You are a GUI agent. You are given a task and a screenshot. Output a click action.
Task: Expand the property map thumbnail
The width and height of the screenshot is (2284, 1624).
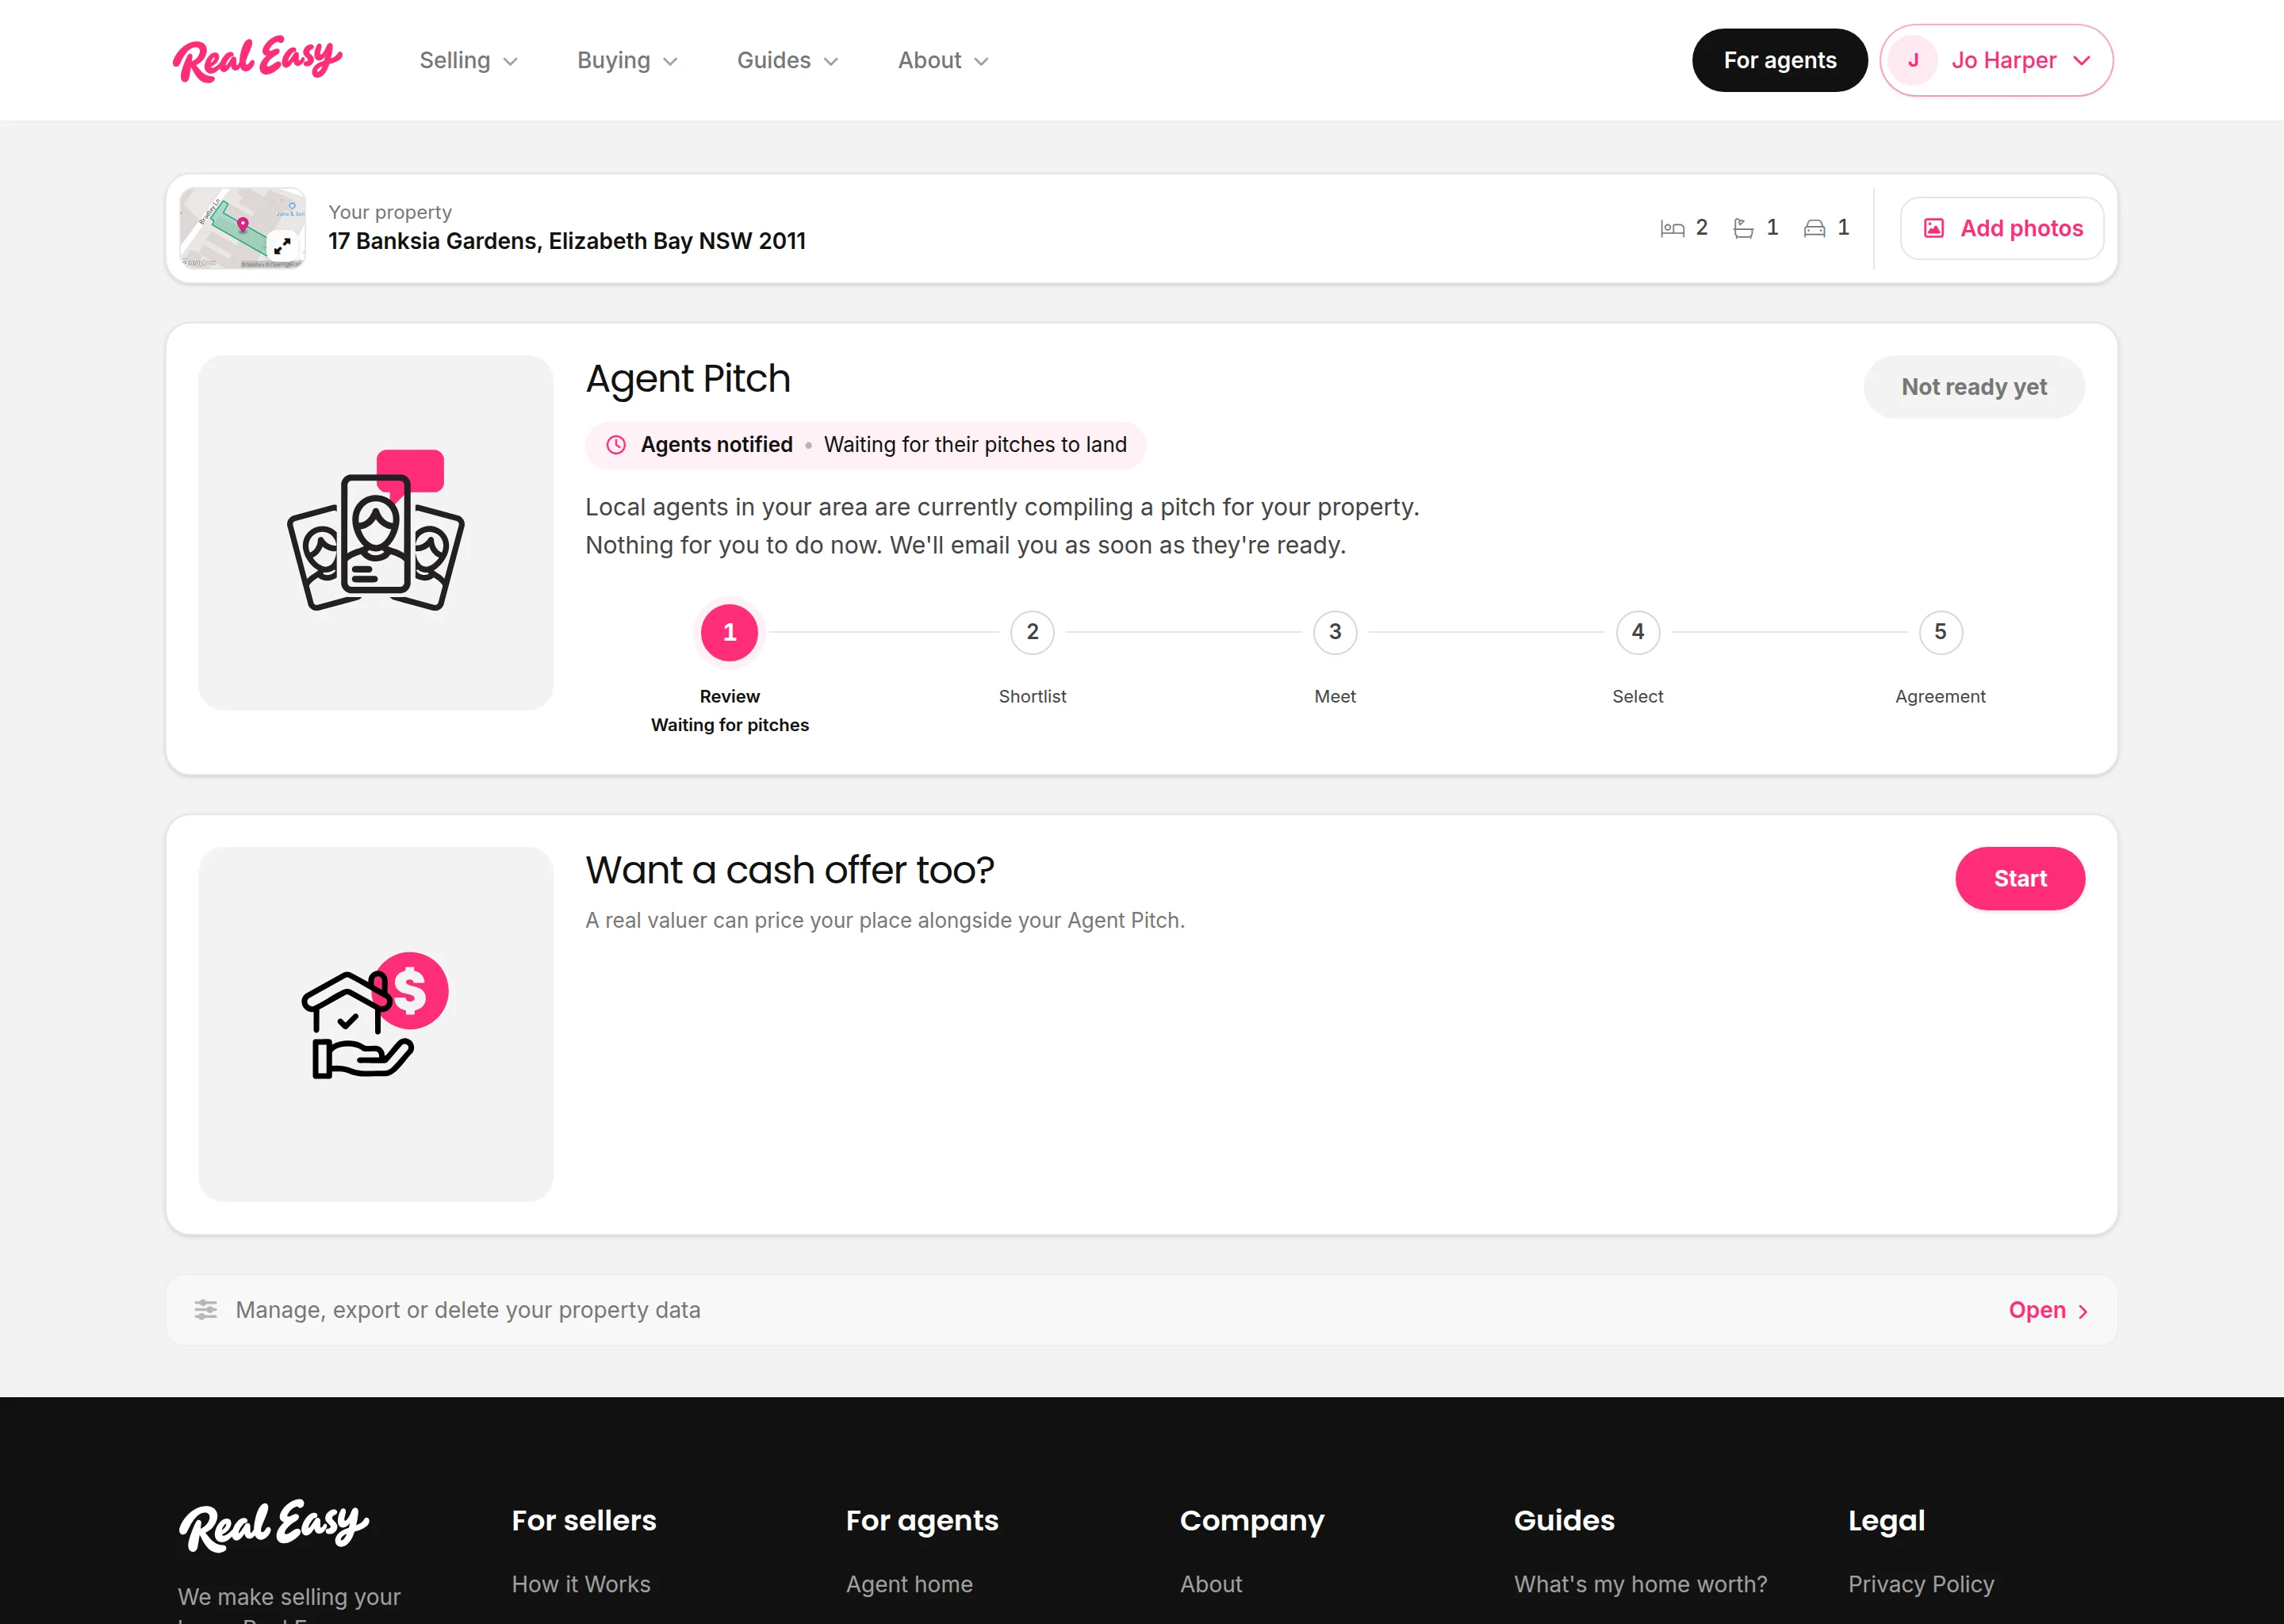[x=242, y=228]
